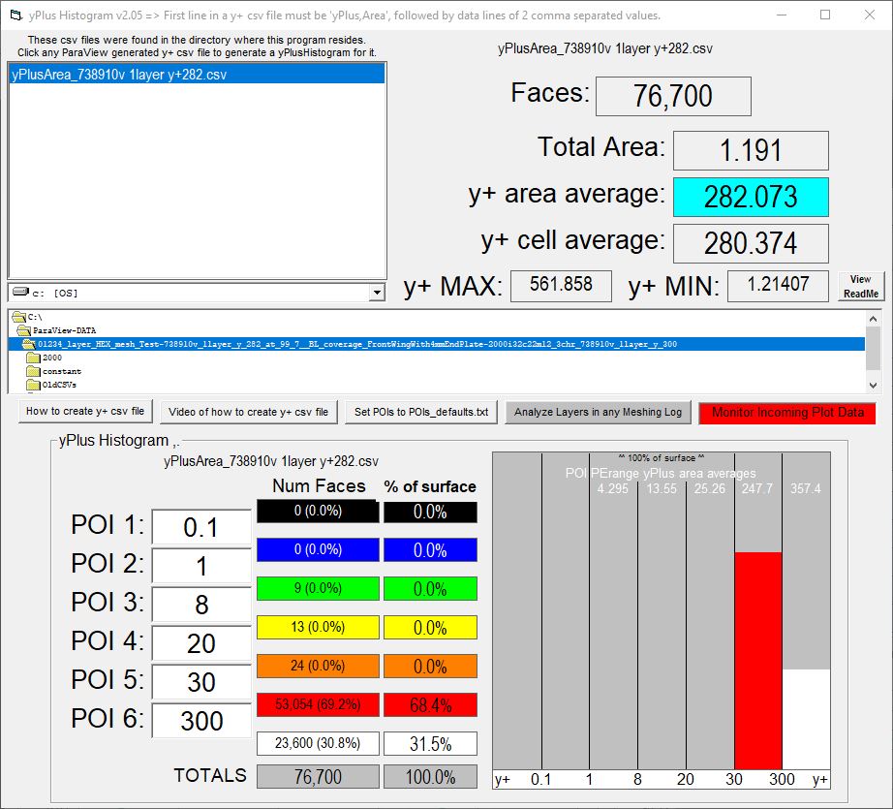Viewport: 893px width, 809px height.
Task: Click the C:\ root folder icon
Action: tap(18, 317)
